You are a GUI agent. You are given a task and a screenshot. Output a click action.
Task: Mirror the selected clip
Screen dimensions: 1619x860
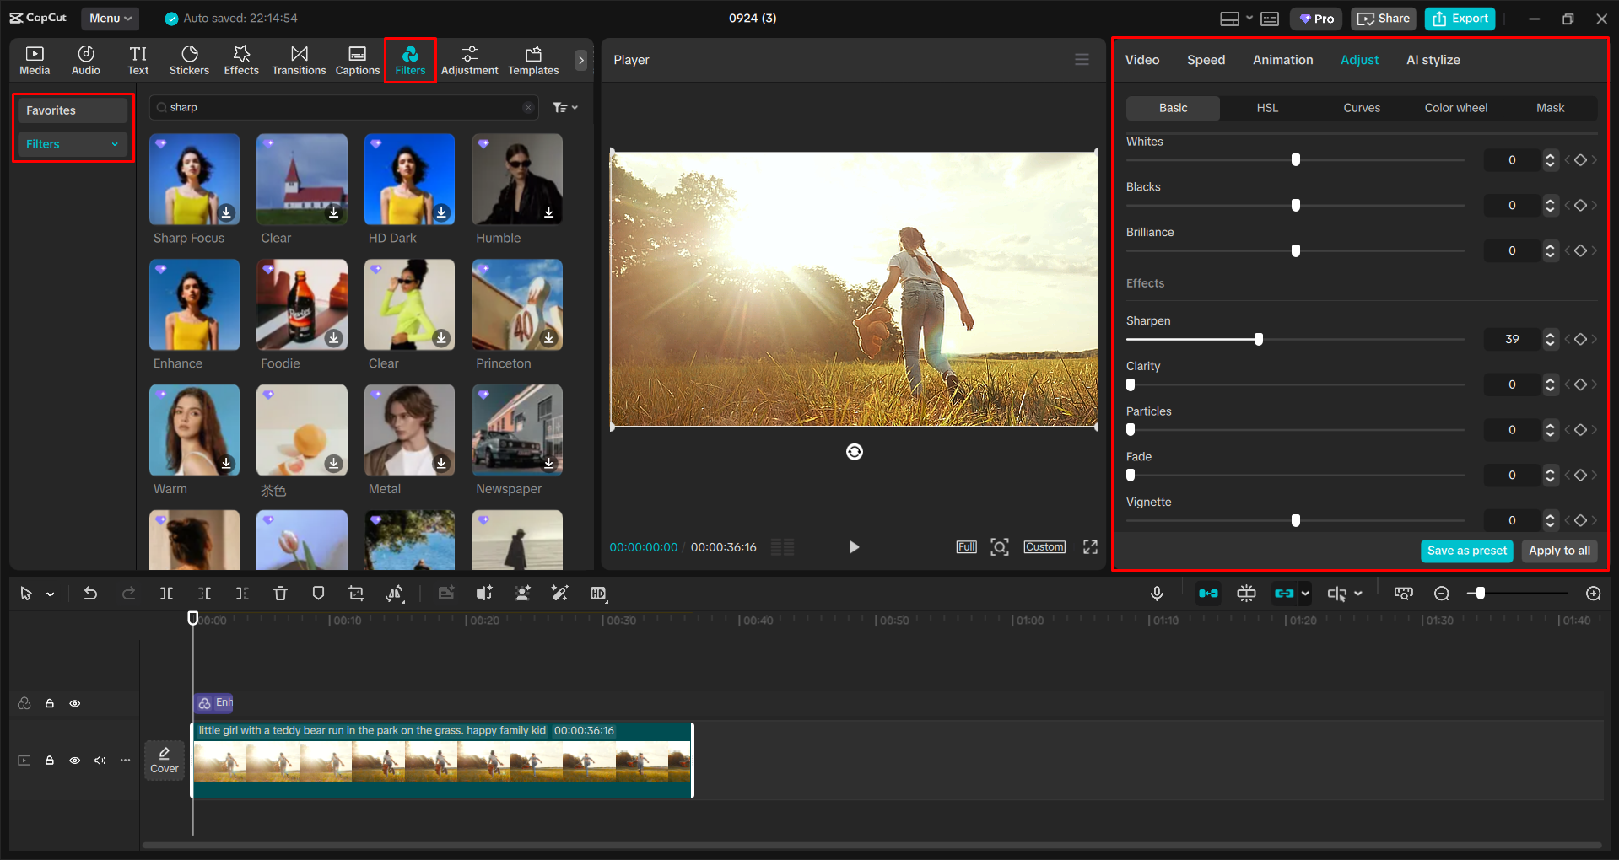(394, 593)
